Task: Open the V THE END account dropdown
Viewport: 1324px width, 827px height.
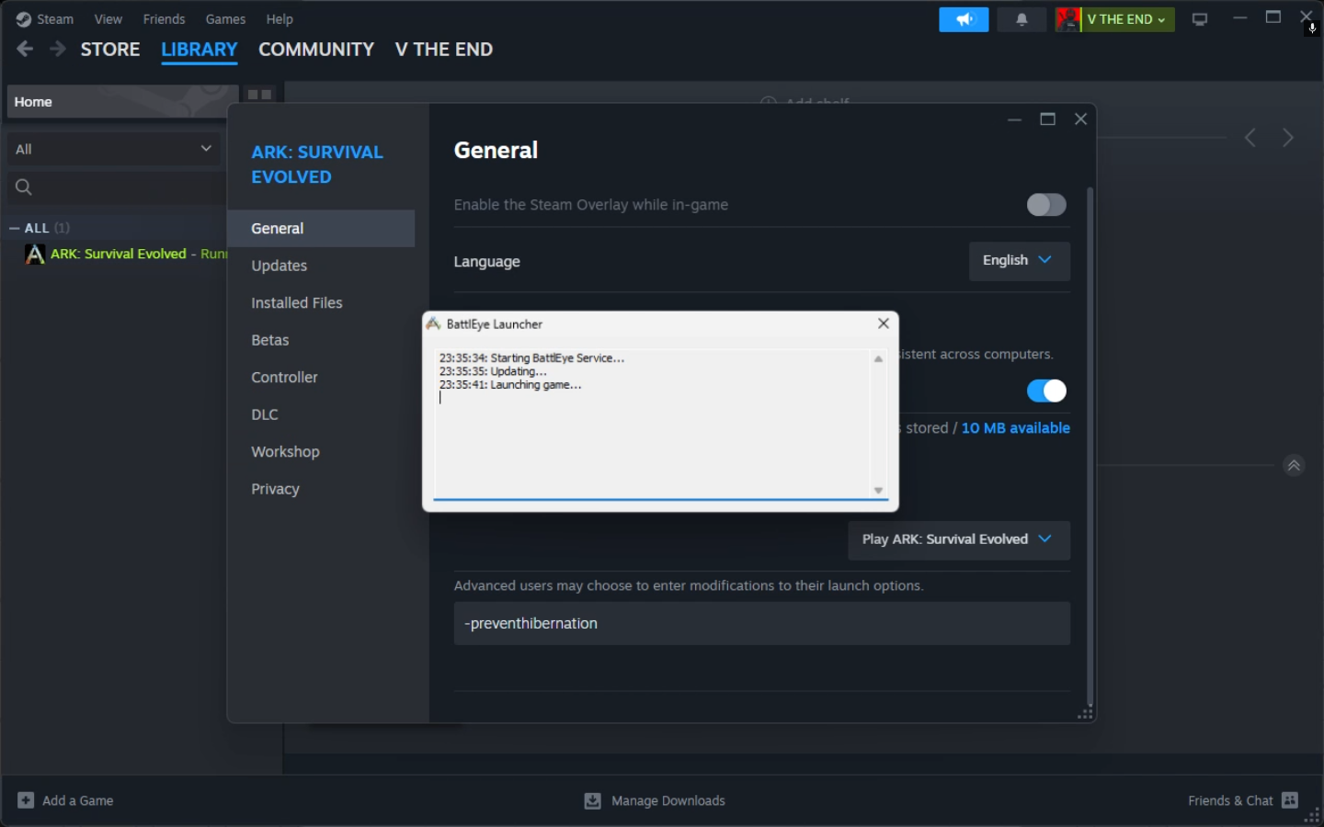Action: click(x=1127, y=19)
